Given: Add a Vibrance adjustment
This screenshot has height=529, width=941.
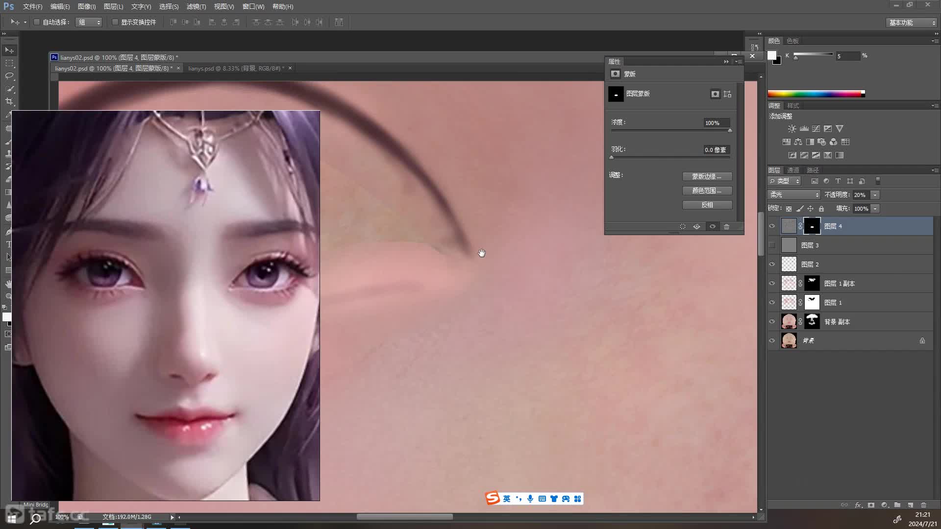Looking at the screenshot, I should point(840,129).
